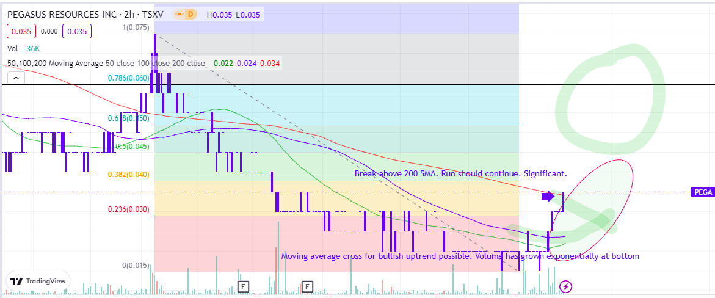Click the sun 'D' data-status badge
715x298 pixels.
pos(184,15)
